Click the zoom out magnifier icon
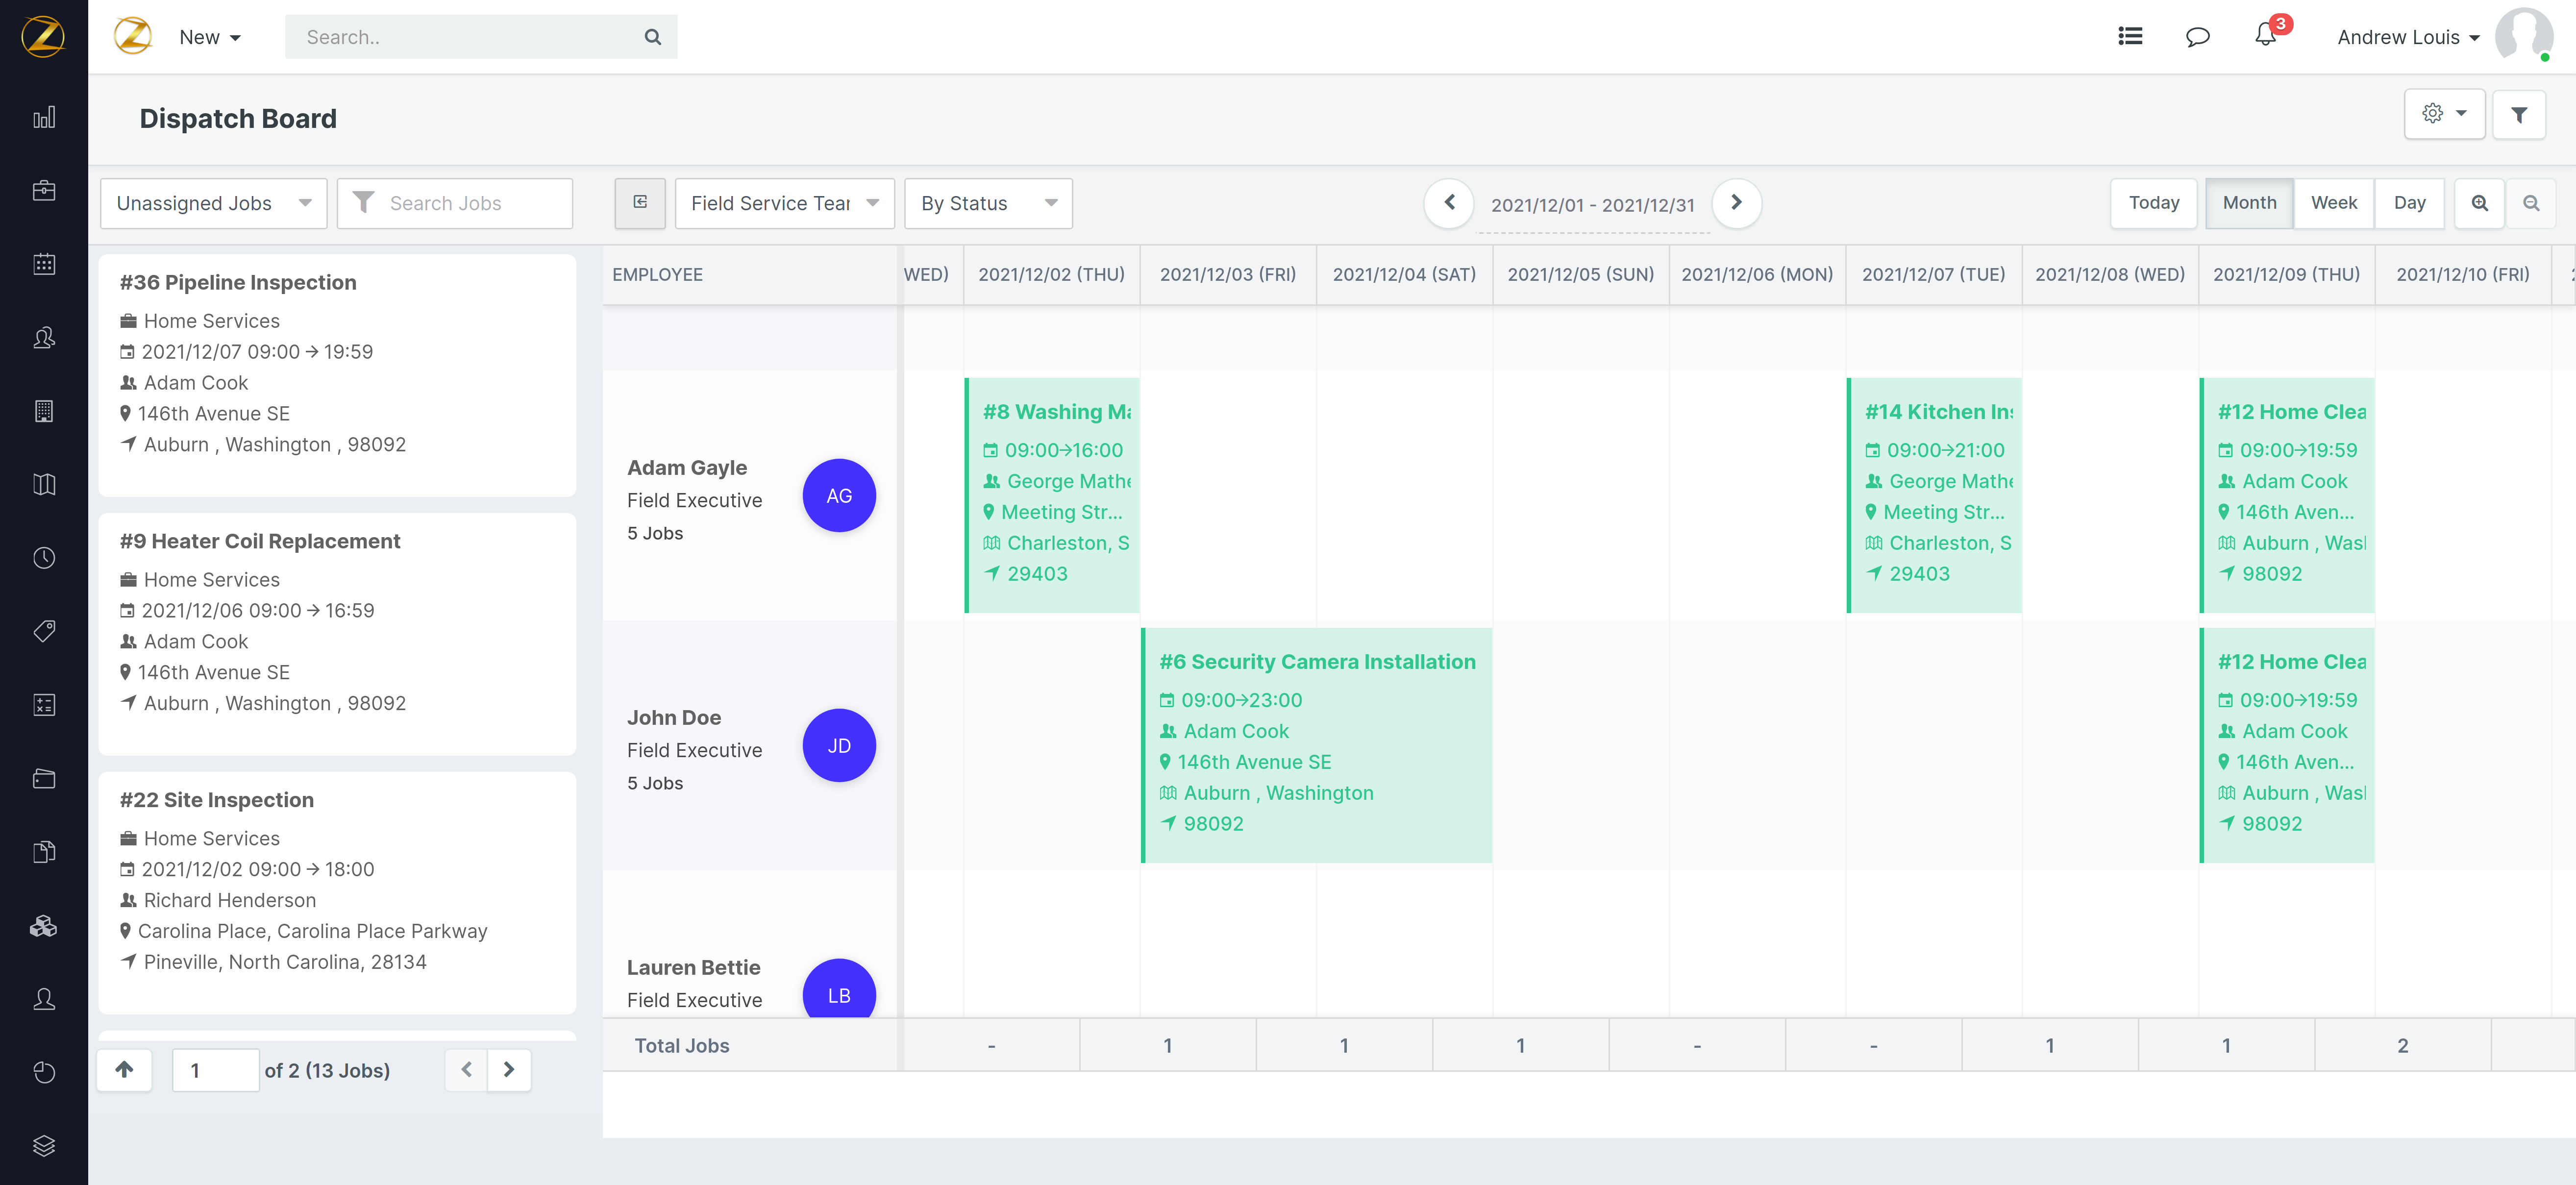Screen dimensions: 2576x1185 [x=2531, y=203]
